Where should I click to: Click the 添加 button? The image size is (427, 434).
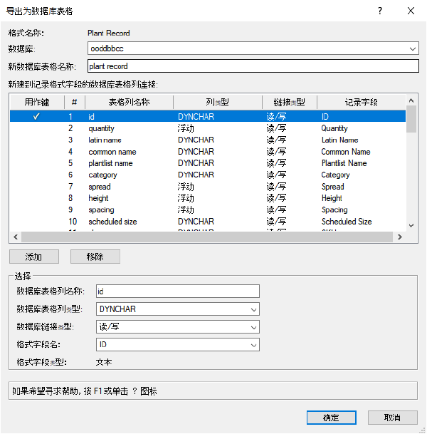pos(33,257)
